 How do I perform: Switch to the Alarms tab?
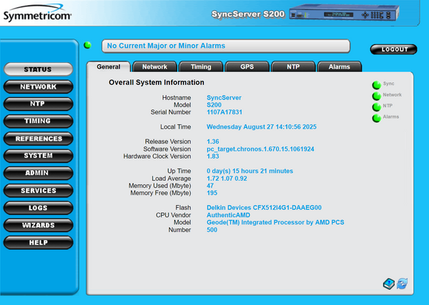point(339,66)
